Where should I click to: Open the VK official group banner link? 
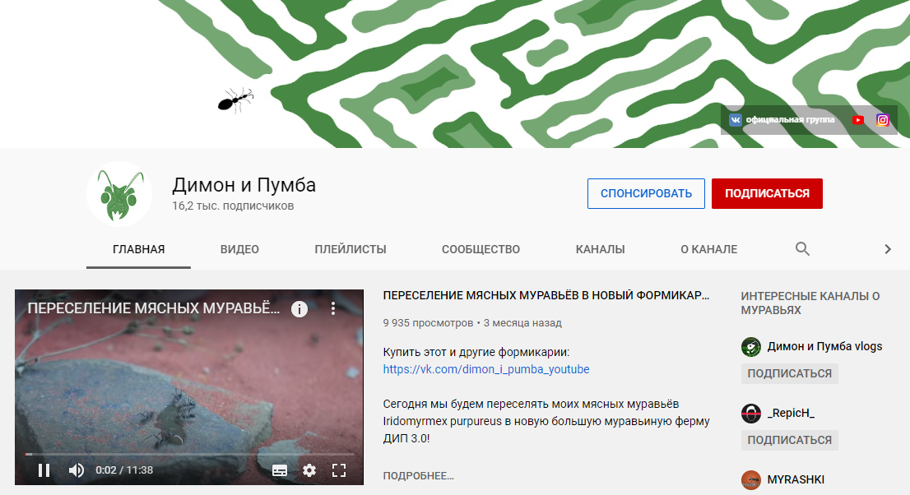(782, 120)
